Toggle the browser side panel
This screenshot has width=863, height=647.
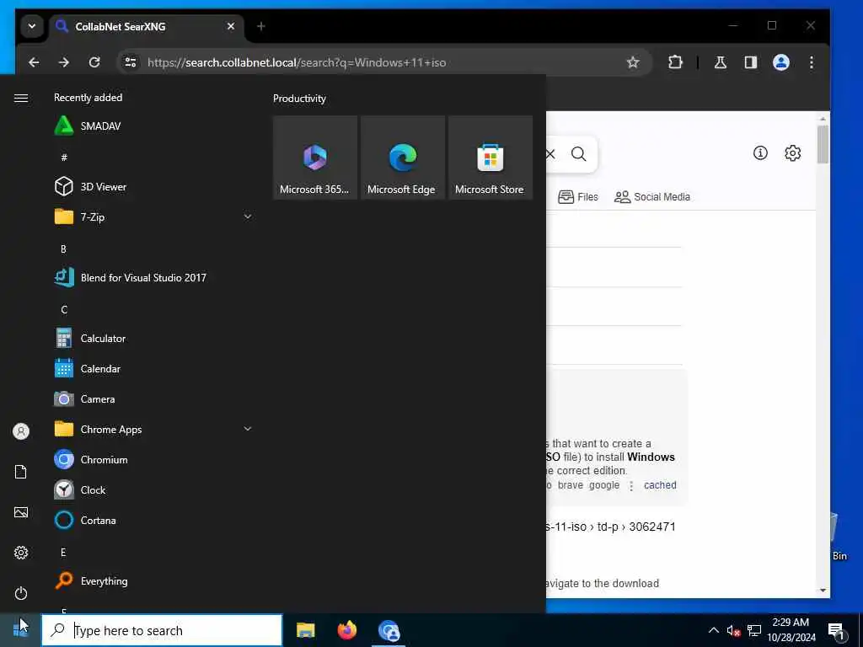[x=751, y=62]
